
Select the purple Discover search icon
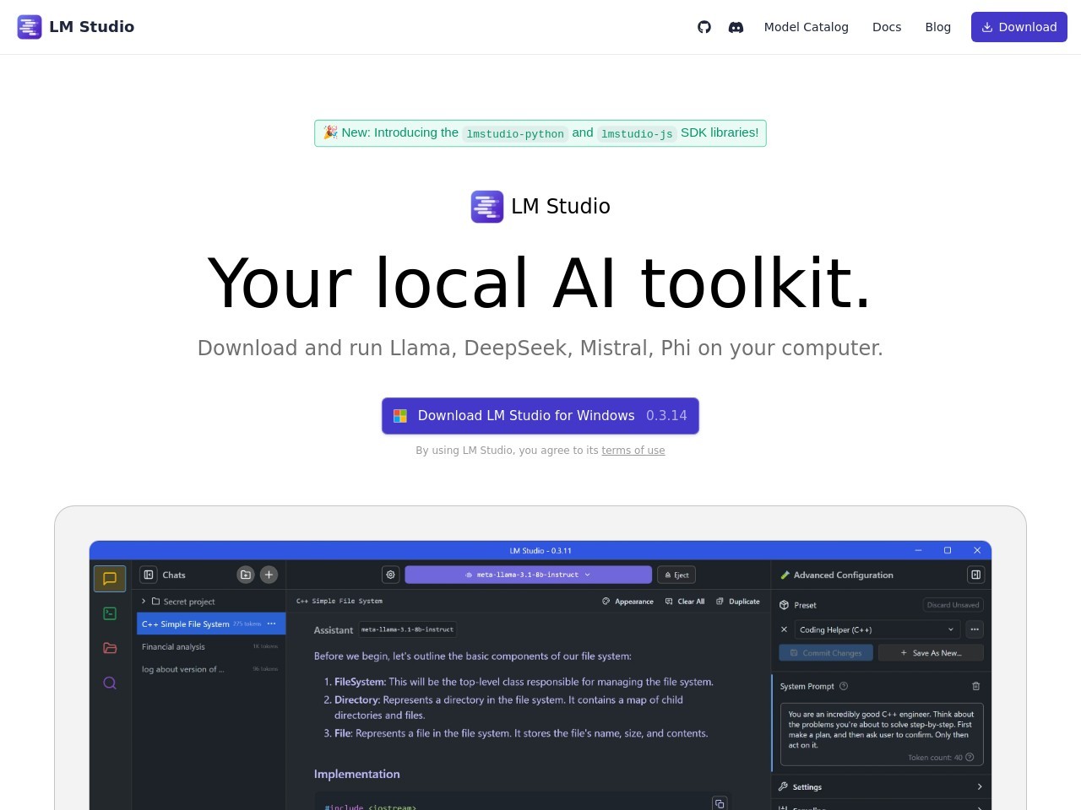(110, 683)
